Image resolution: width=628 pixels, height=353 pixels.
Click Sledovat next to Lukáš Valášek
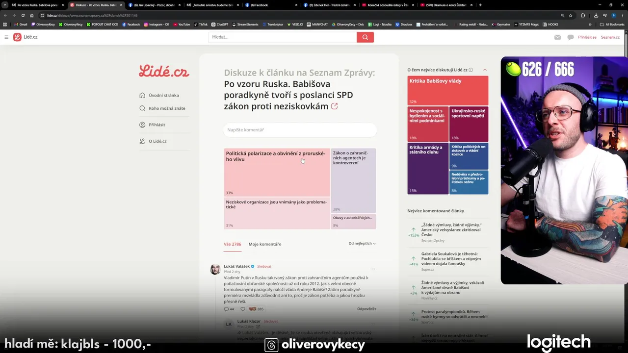coord(264,266)
